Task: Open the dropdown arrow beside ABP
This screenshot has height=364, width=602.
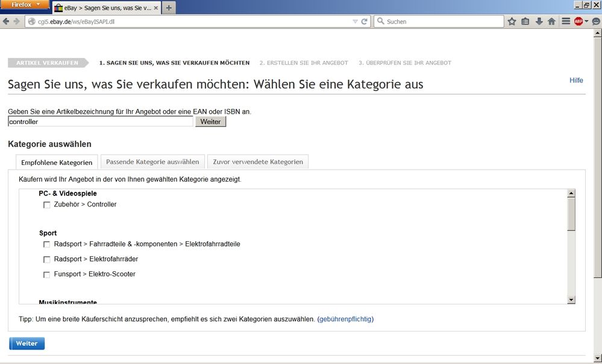Action: (586, 21)
